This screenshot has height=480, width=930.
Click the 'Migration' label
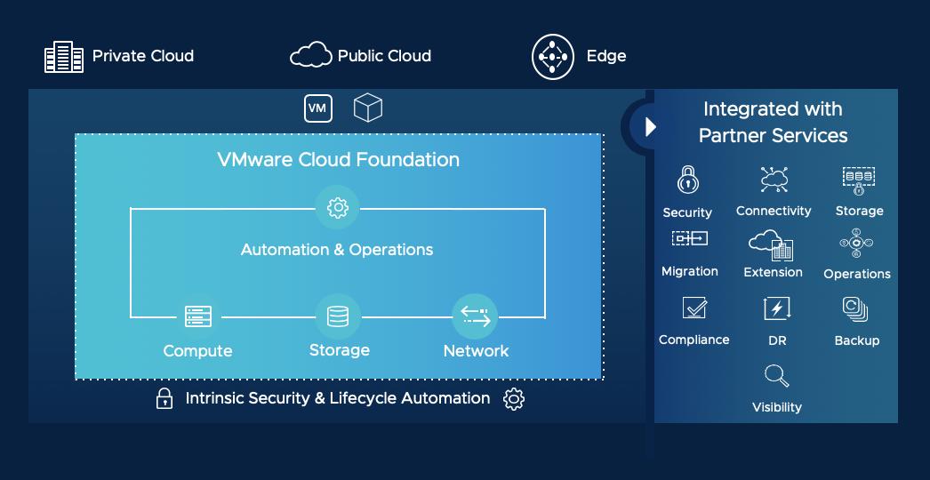tap(690, 272)
